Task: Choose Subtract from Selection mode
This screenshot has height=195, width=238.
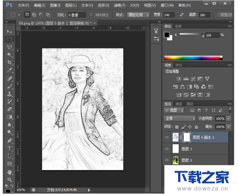Action: [x=41, y=15]
